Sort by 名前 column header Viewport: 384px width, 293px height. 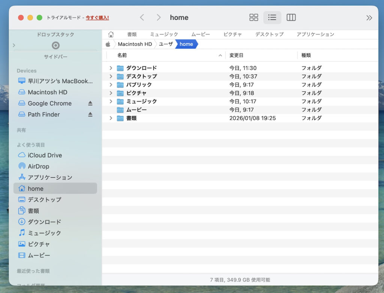[x=122, y=55]
